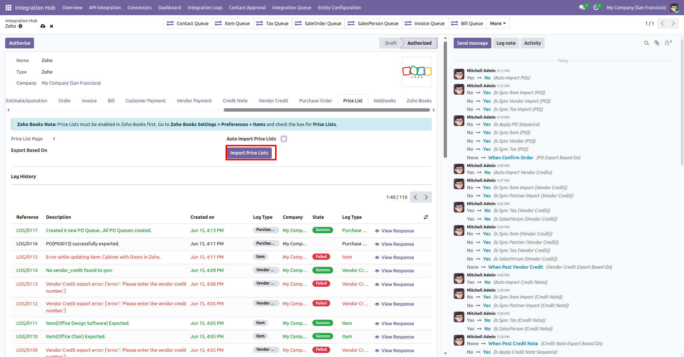684x357 pixels.
Task: Click the form vertical scrollbar
Action: click(445, 100)
